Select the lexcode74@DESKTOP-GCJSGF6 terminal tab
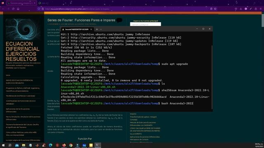 (77, 29)
